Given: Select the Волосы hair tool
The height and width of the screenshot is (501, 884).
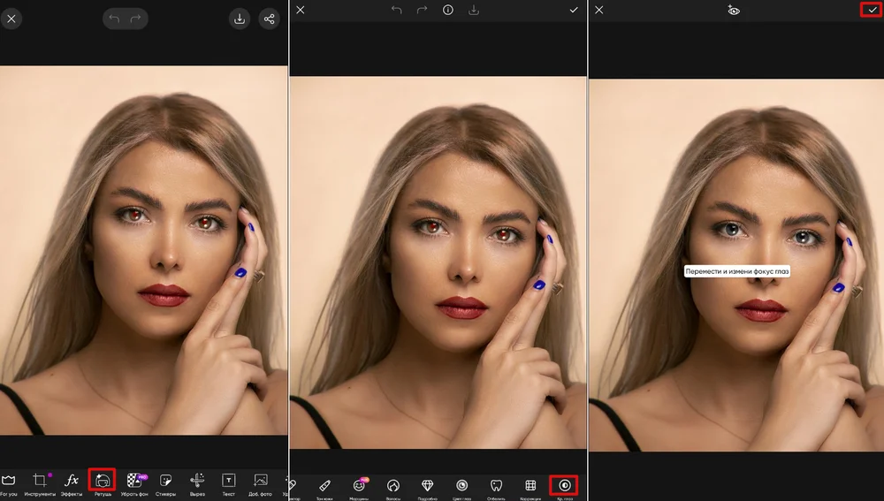Looking at the screenshot, I should pyautogui.click(x=393, y=488).
